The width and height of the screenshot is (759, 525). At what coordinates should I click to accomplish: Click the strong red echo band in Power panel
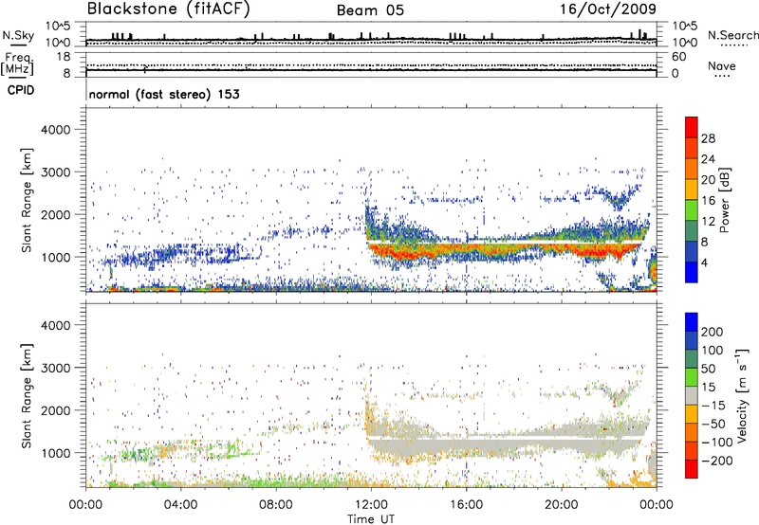tap(504, 251)
